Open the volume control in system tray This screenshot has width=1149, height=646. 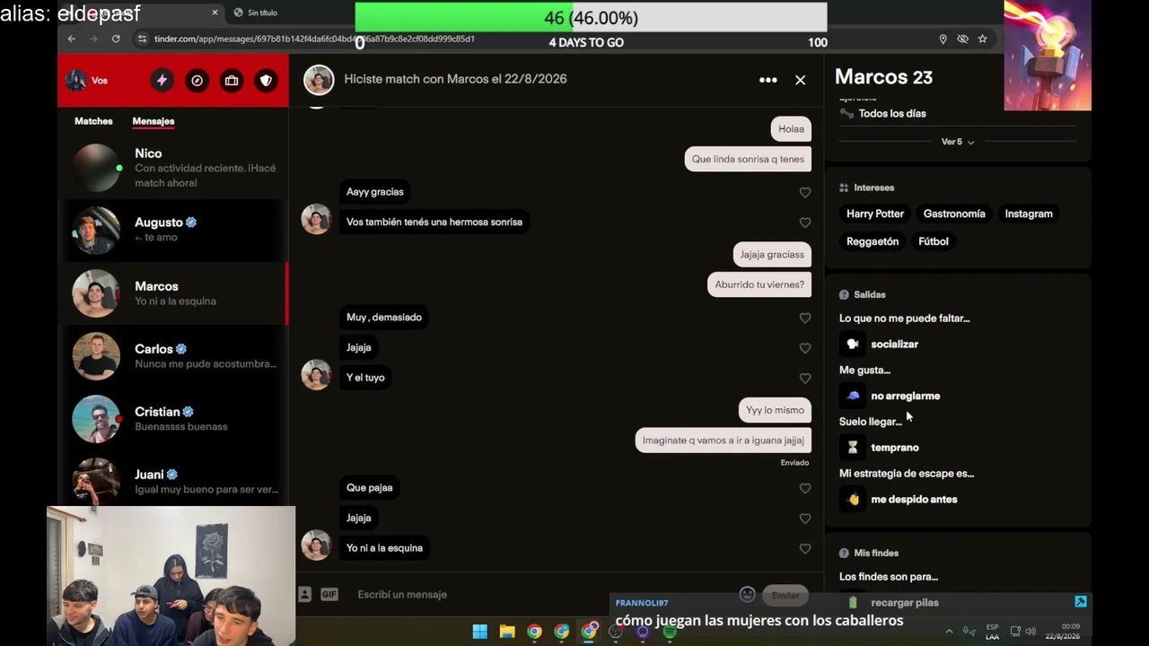coord(1031,632)
